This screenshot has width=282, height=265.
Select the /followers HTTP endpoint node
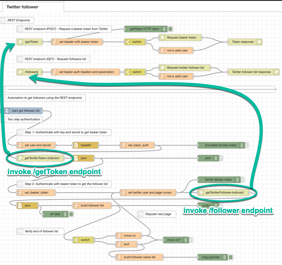30,72
